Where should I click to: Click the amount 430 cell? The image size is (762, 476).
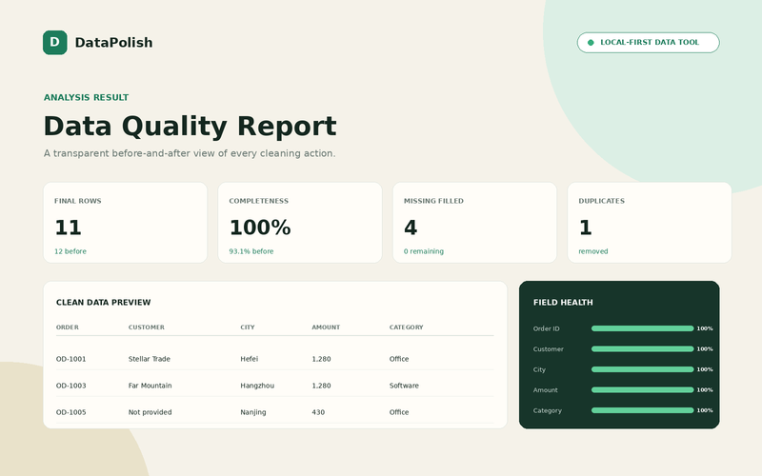coord(318,412)
